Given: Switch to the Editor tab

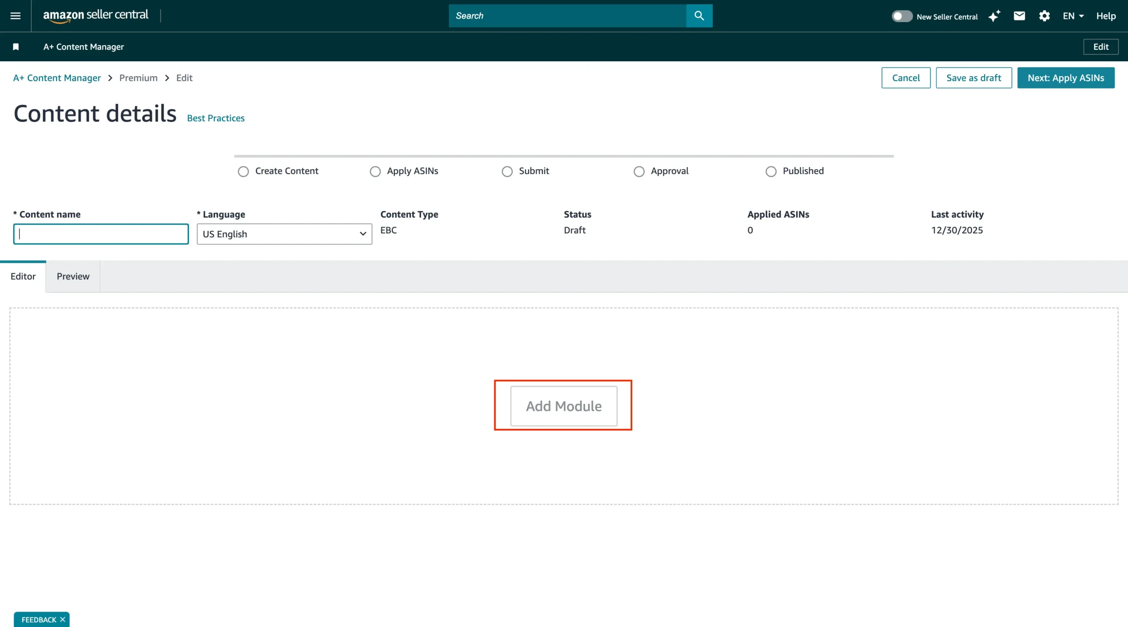Looking at the screenshot, I should tap(23, 276).
